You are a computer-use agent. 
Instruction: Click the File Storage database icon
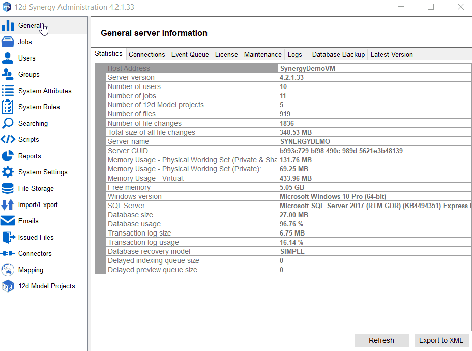pyautogui.click(x=8, y=188)
